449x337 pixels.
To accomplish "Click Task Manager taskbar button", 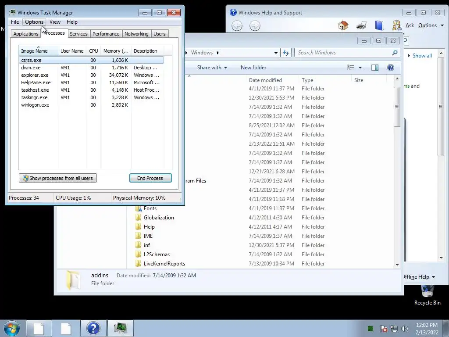I will click(121, 328).
